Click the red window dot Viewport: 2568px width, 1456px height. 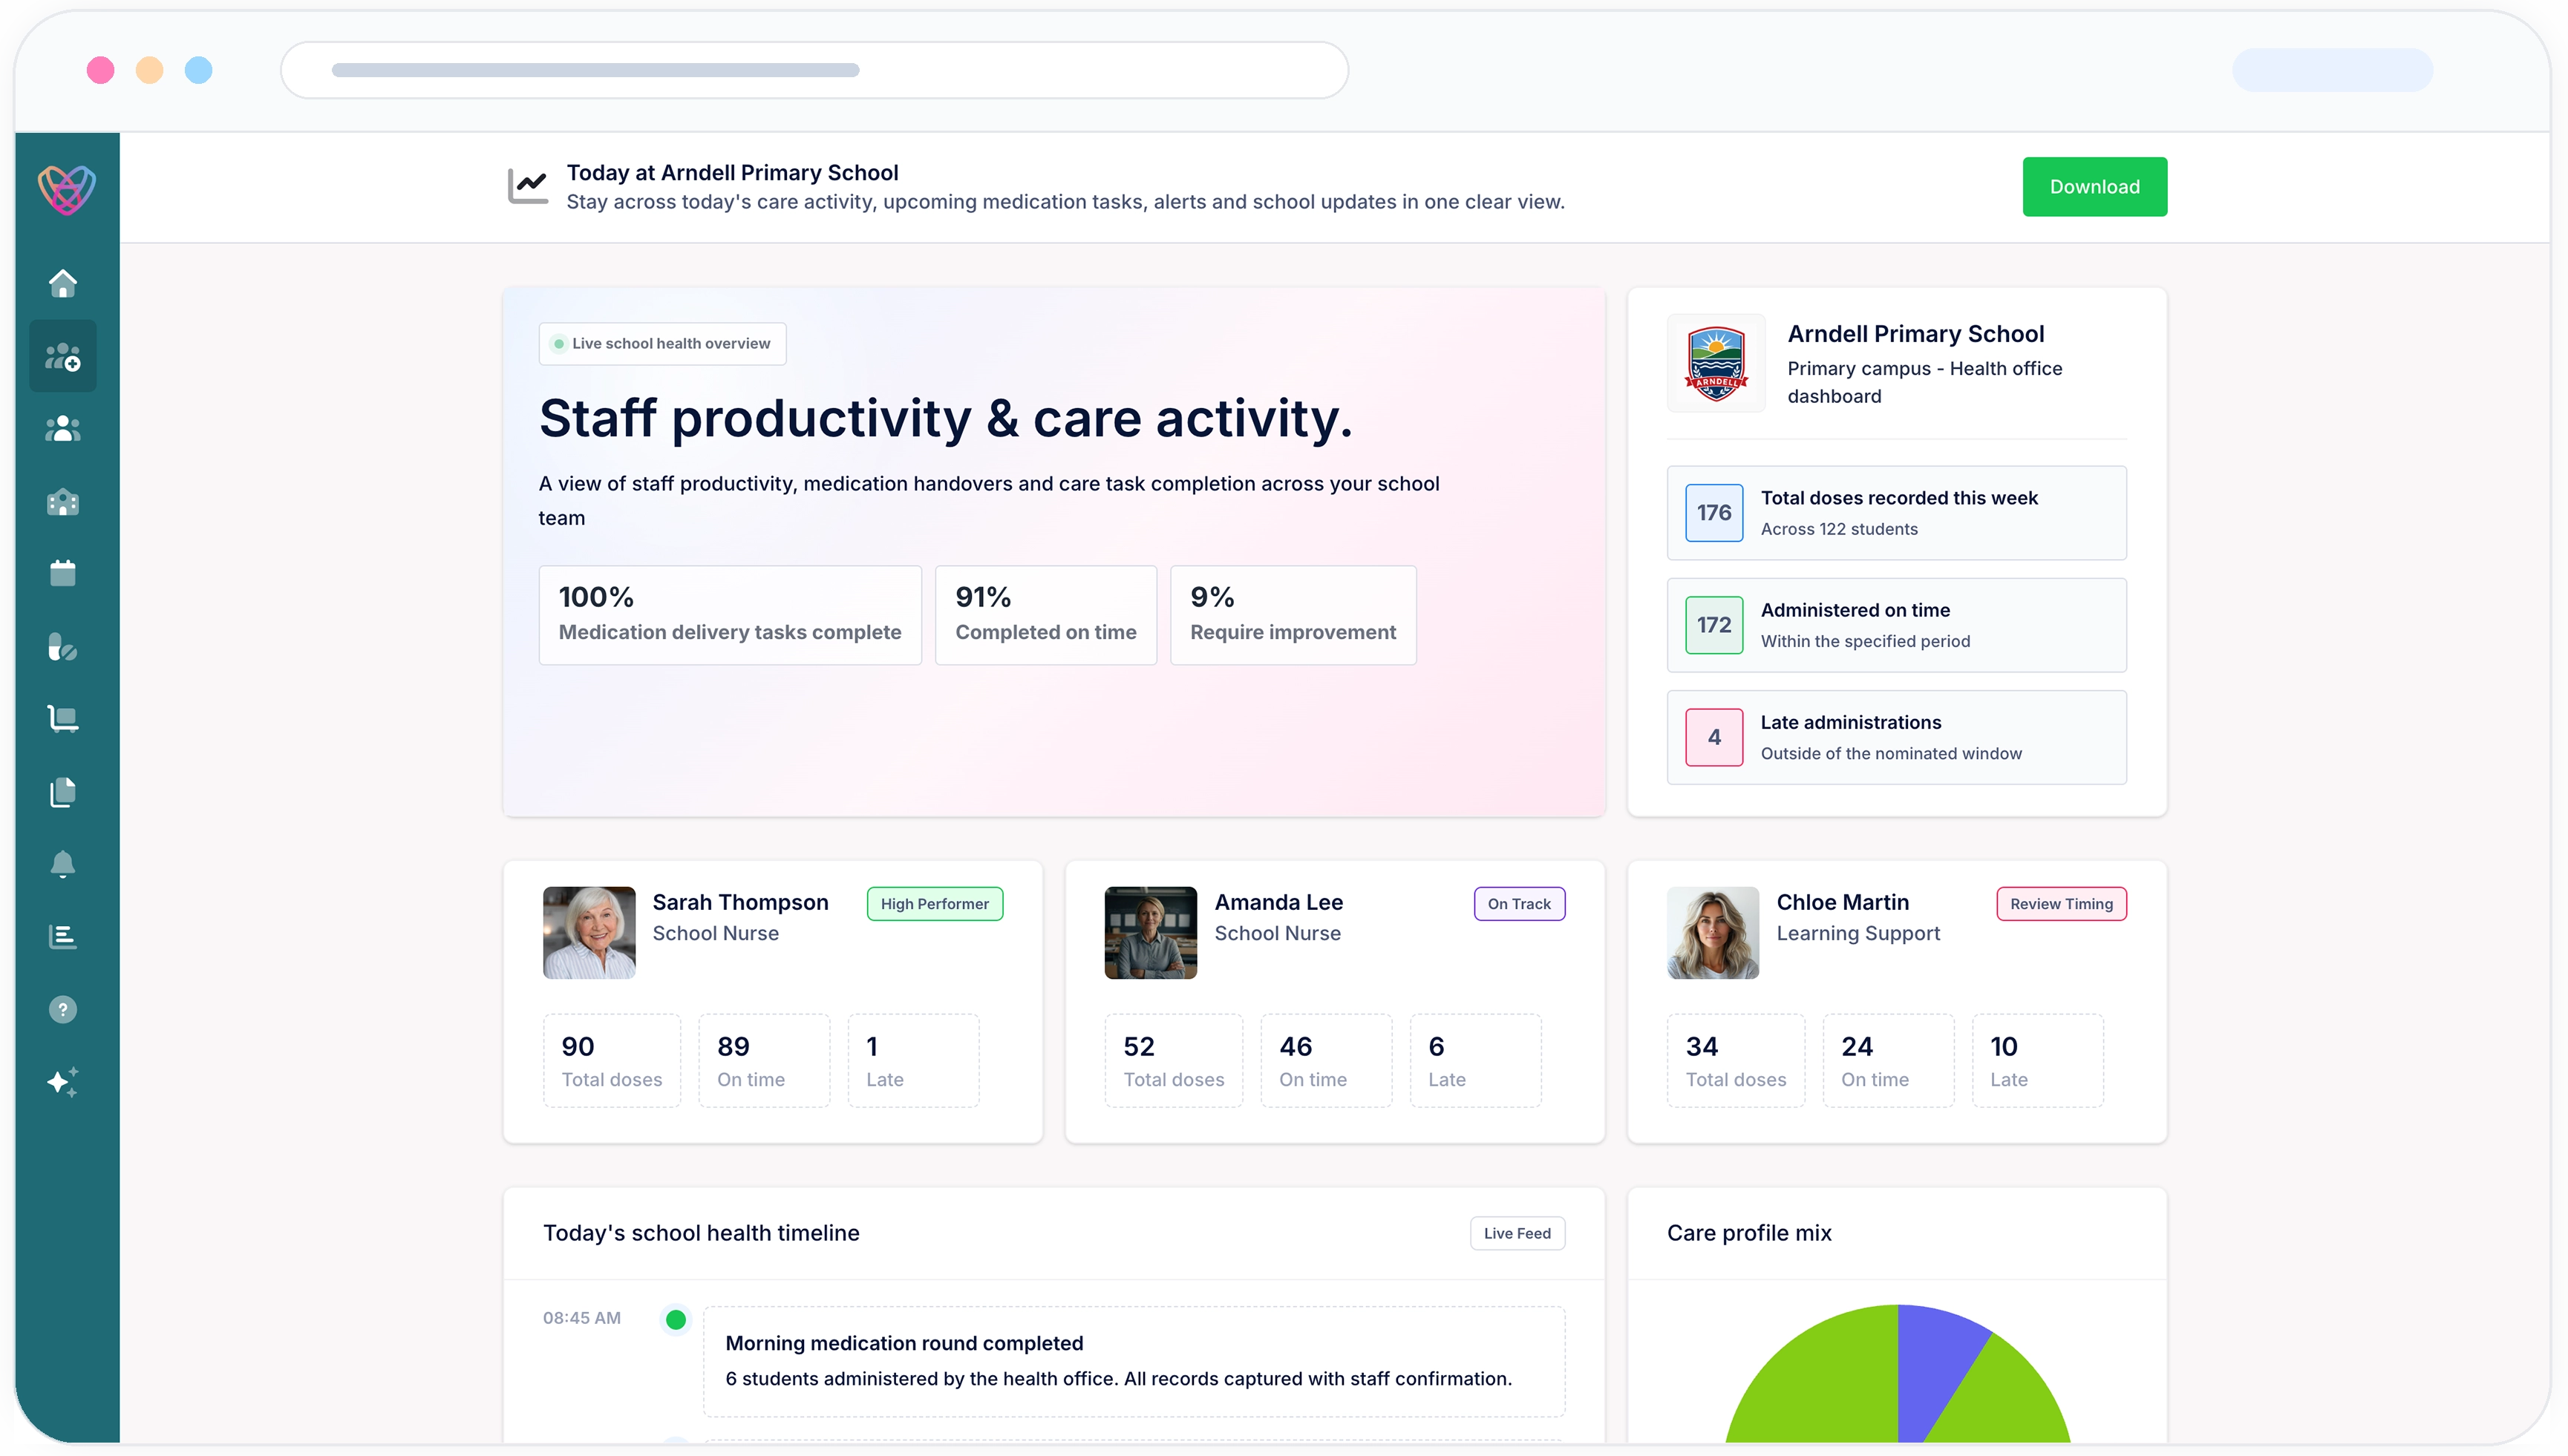pyautogui.click(x=100, y=70)
